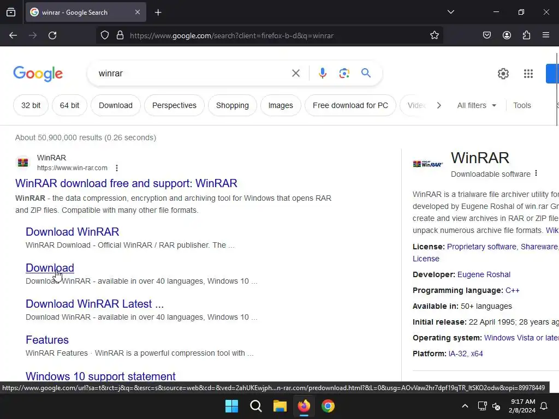Viewport: 559px width, 419px height.
Task: Open Windows 10 support statement link
Action: 100,376
